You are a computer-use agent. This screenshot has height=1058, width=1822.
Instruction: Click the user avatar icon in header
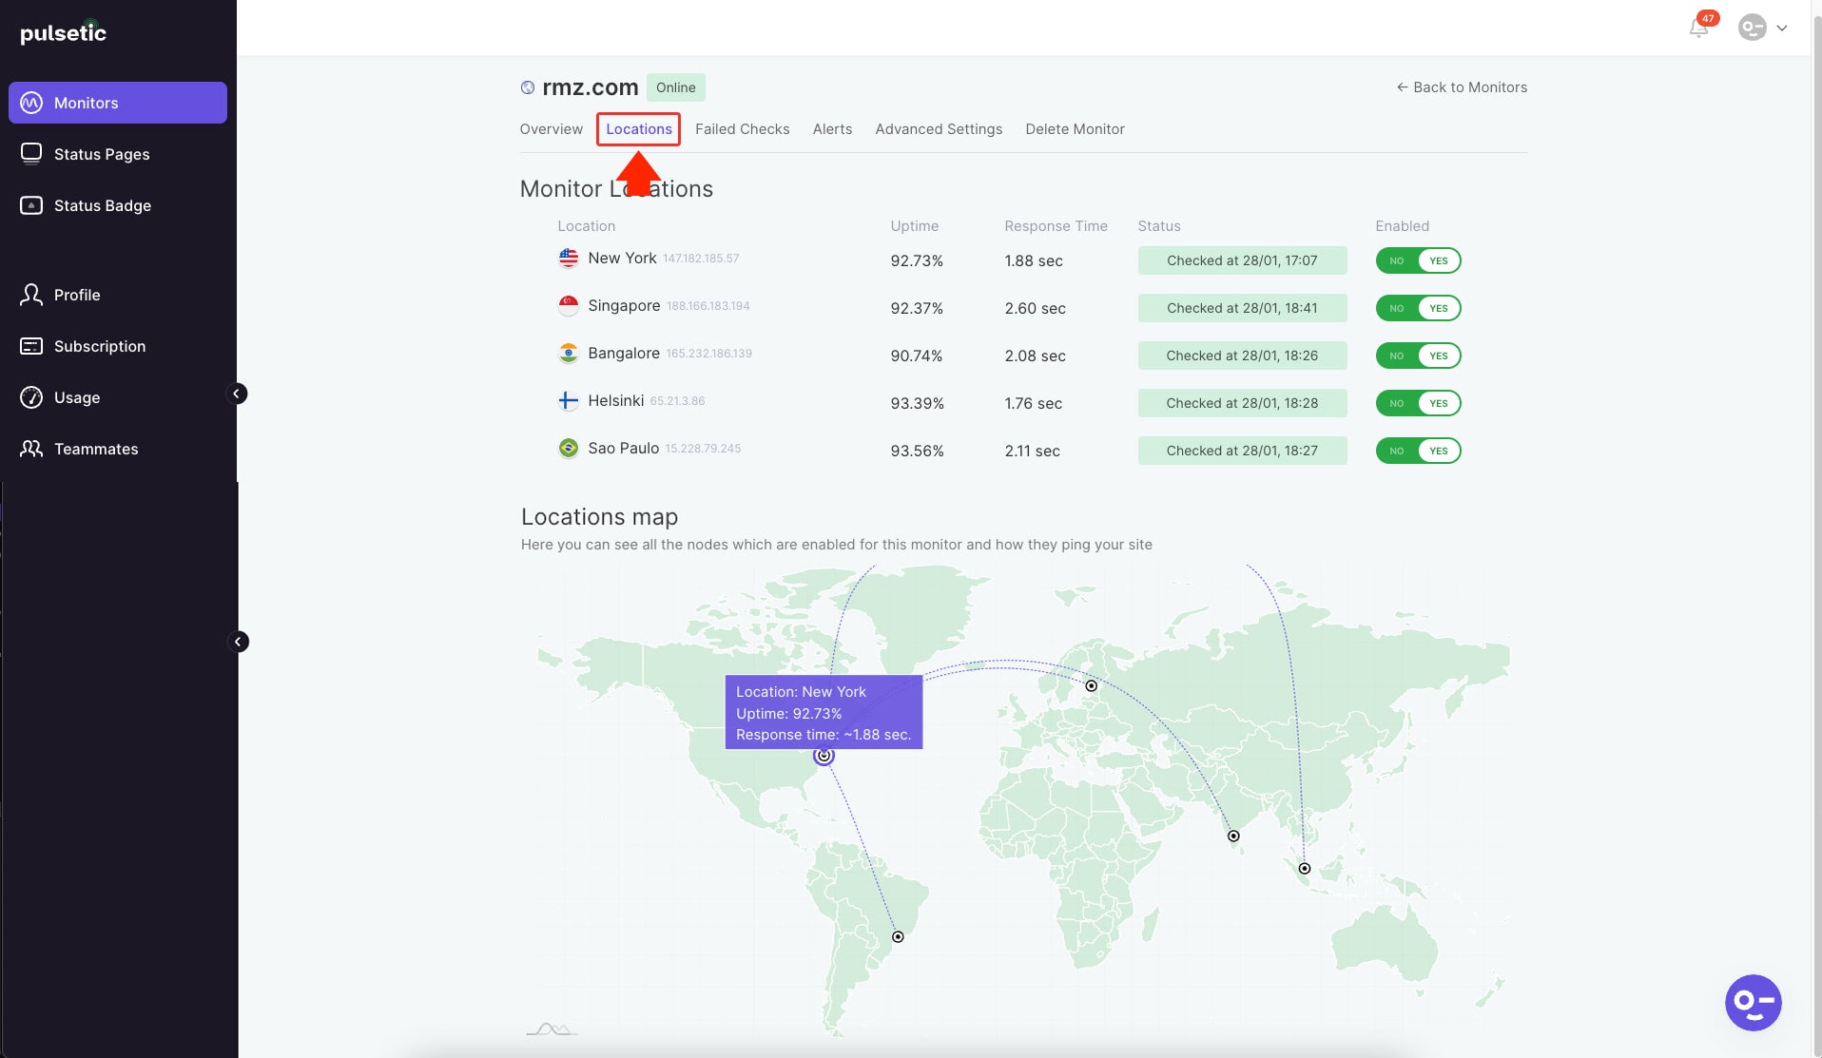(x=1752, y=28)
